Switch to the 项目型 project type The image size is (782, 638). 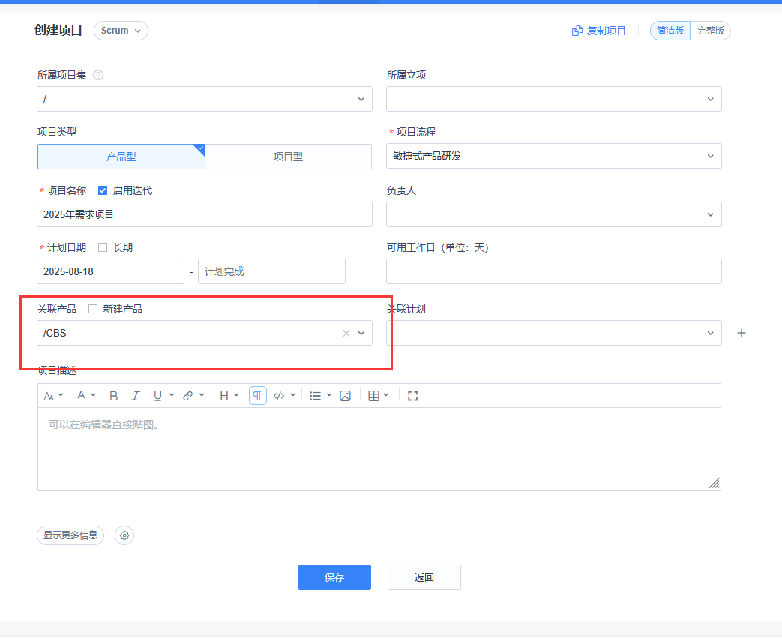[288, 157]
